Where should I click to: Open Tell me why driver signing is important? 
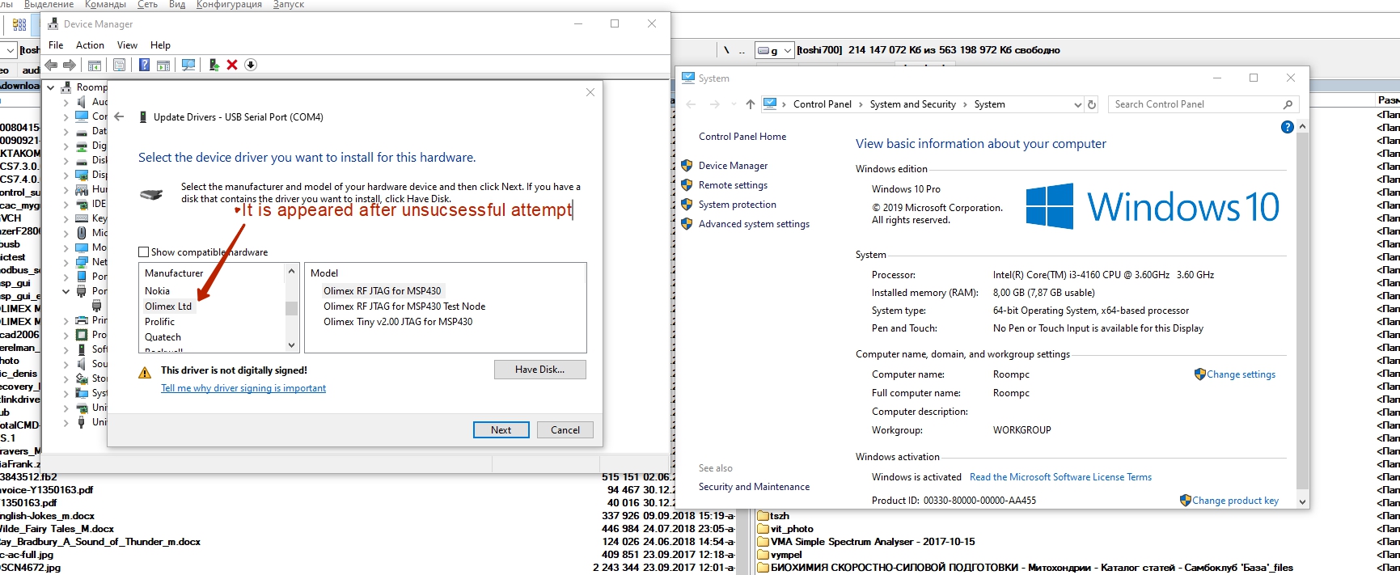pyautogui.click(x=243, y=388)
